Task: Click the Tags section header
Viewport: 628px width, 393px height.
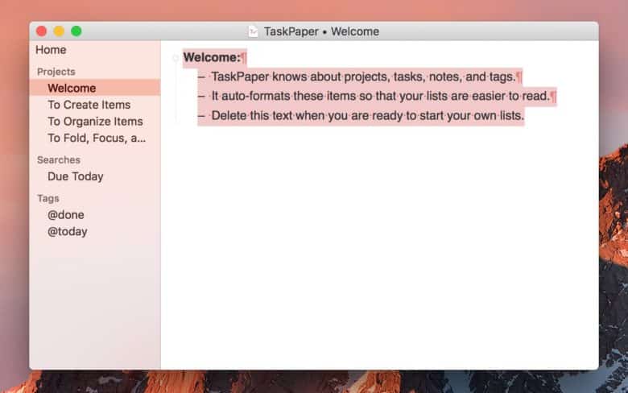Action: [x=48, y=198]
